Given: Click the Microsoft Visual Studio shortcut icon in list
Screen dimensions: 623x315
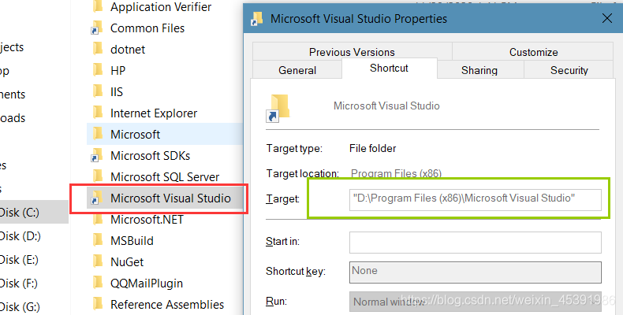Looking at the screenshot, I should click(x=97, y=198).
